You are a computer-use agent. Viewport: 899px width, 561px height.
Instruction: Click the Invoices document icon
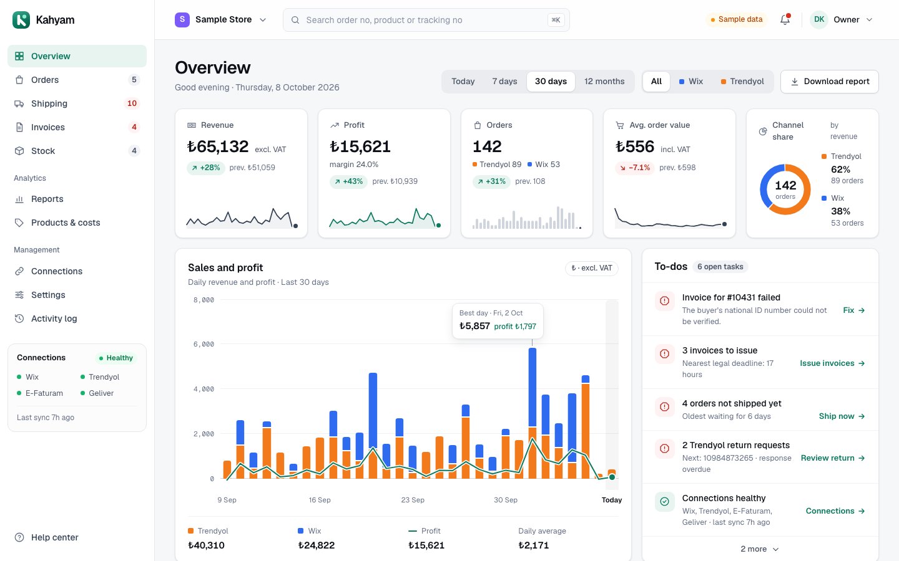[x=19, y=127]
